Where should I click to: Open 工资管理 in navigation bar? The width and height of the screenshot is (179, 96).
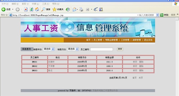[x=125, y=40]
